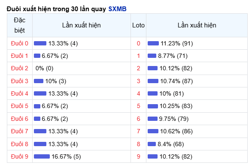
Task: Open the SXMB link in title
Action: pyautogui.click(x=117, y=9)
